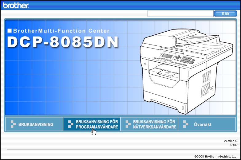Click arrow icon beside BRUKSANVISNING
Screen dimensions: 241x160
point(13,124)
